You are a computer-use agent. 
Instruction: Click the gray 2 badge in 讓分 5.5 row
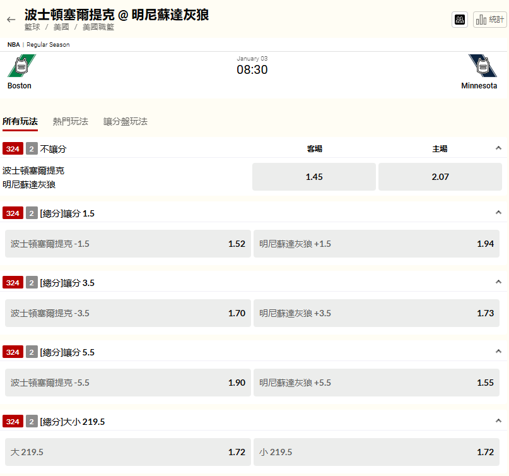[x=32, y=352]
